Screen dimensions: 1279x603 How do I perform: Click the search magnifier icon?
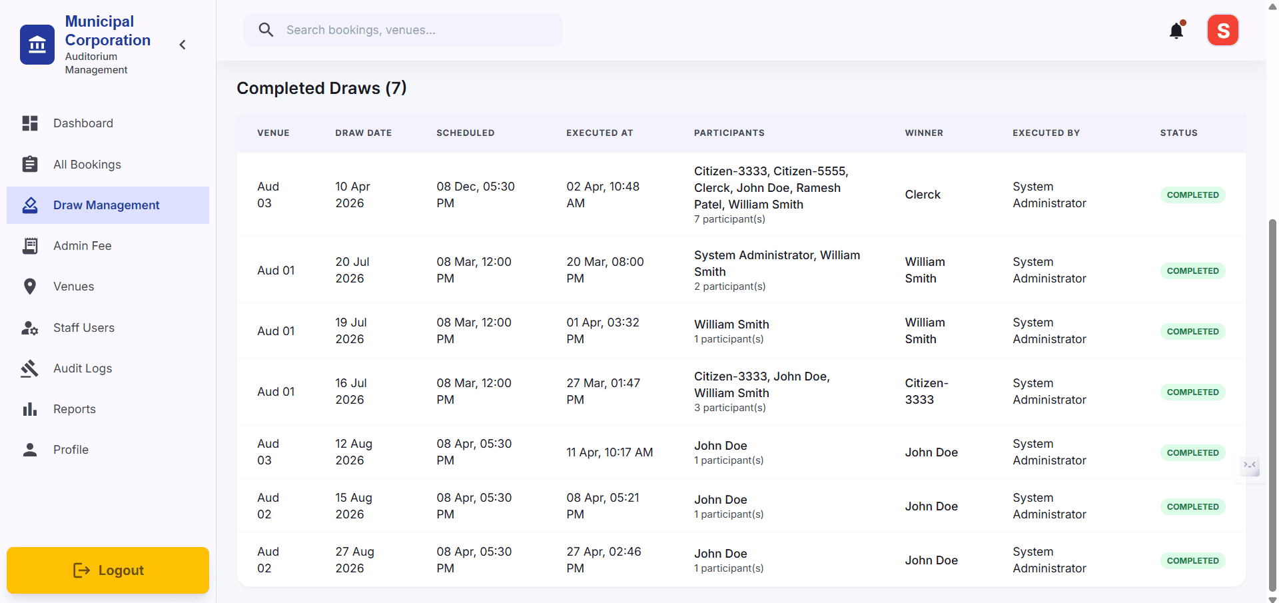tap(266, 30)
